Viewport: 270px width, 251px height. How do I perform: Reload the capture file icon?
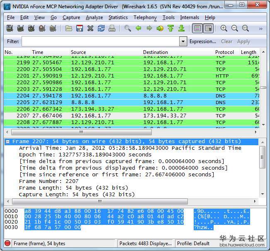101,28
